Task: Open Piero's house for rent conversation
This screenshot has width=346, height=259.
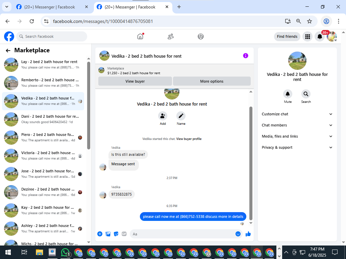Action: [x=43, y=138]
